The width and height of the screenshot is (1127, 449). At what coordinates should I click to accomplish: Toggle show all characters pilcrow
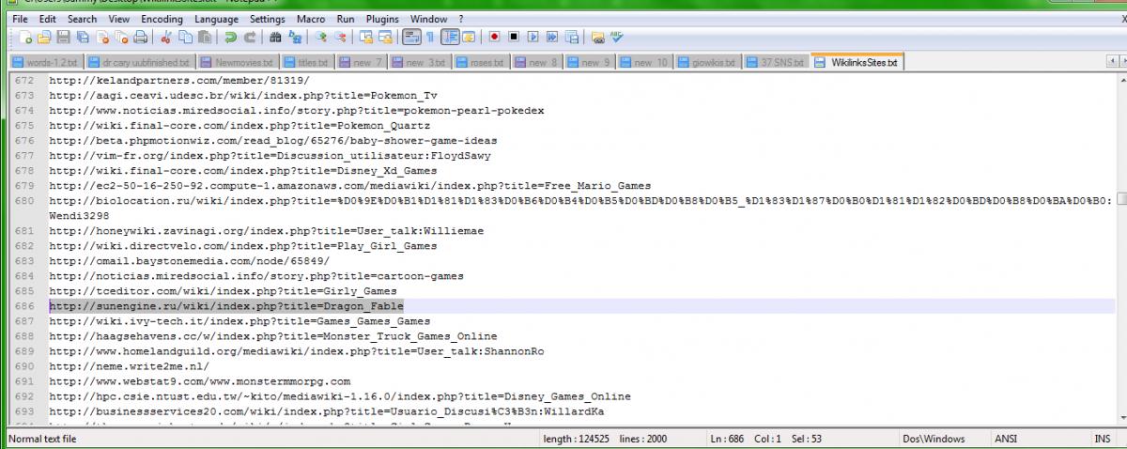point(429,38)
